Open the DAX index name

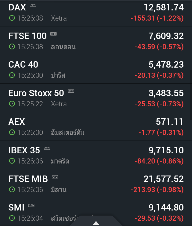[x=17, y=7]
